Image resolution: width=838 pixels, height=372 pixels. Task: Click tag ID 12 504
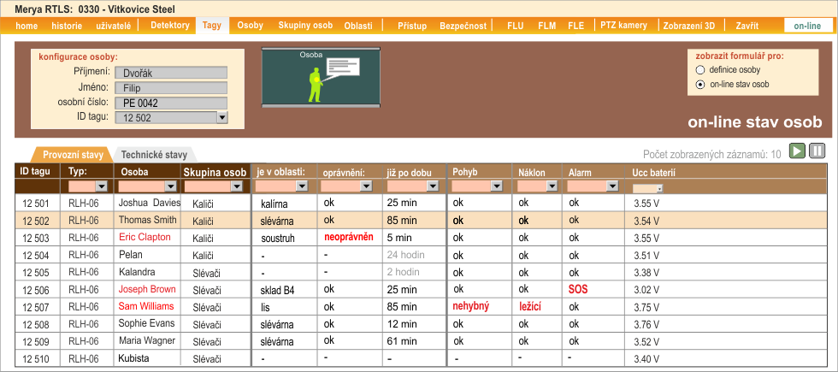(x=35, y=255)
